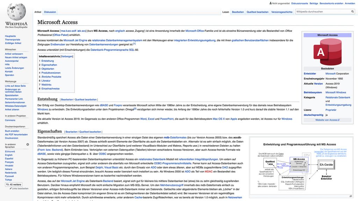This screenshot has height=201, width=358.
Task: Follow the dBASE link in Entstehung
Action: pyautogui.click(x=103, y=105)
